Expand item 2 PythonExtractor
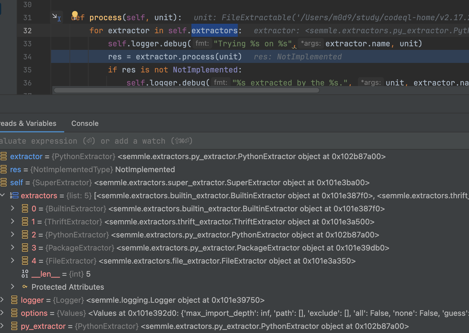Image resolution: width=469 pixels, height=333 pixels. [x=12, y=234]
